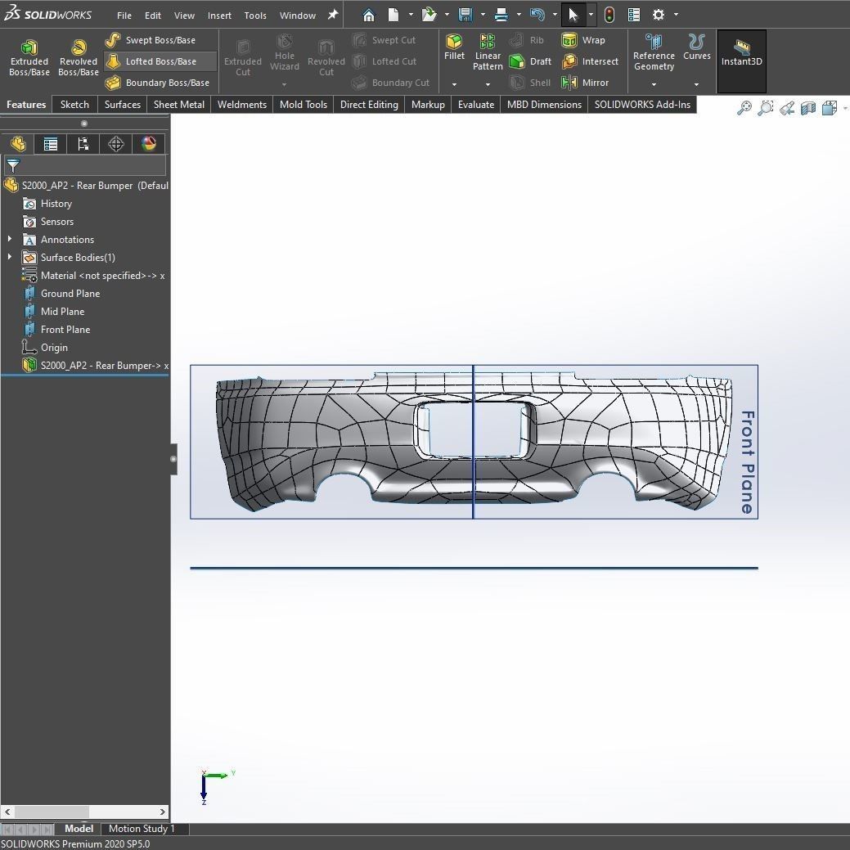The height and width of the screenshot is (850, 850).
Task: Activate Lofted Boss/Base
Action: coord(160,61)
